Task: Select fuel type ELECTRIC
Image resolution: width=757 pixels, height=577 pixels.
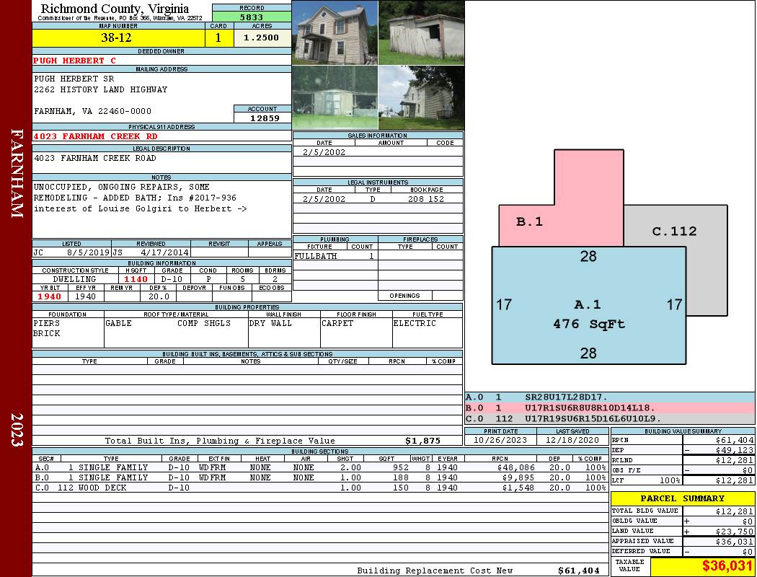Action: [415, 324]
